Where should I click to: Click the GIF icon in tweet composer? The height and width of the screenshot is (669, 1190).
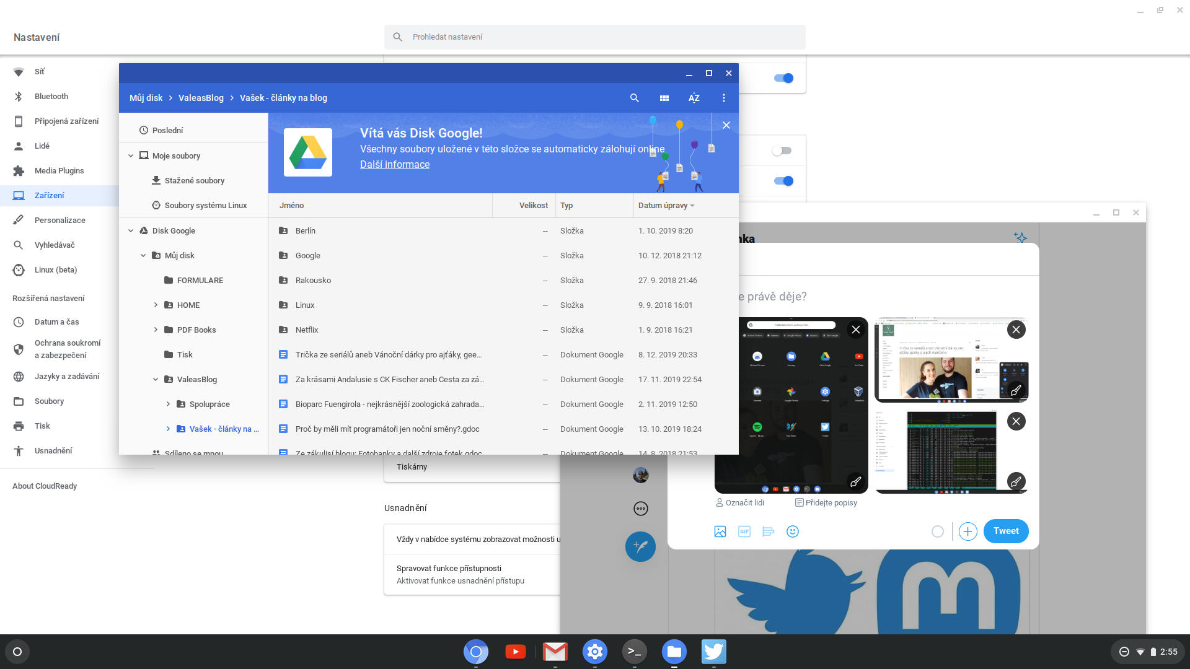(744, 531)
